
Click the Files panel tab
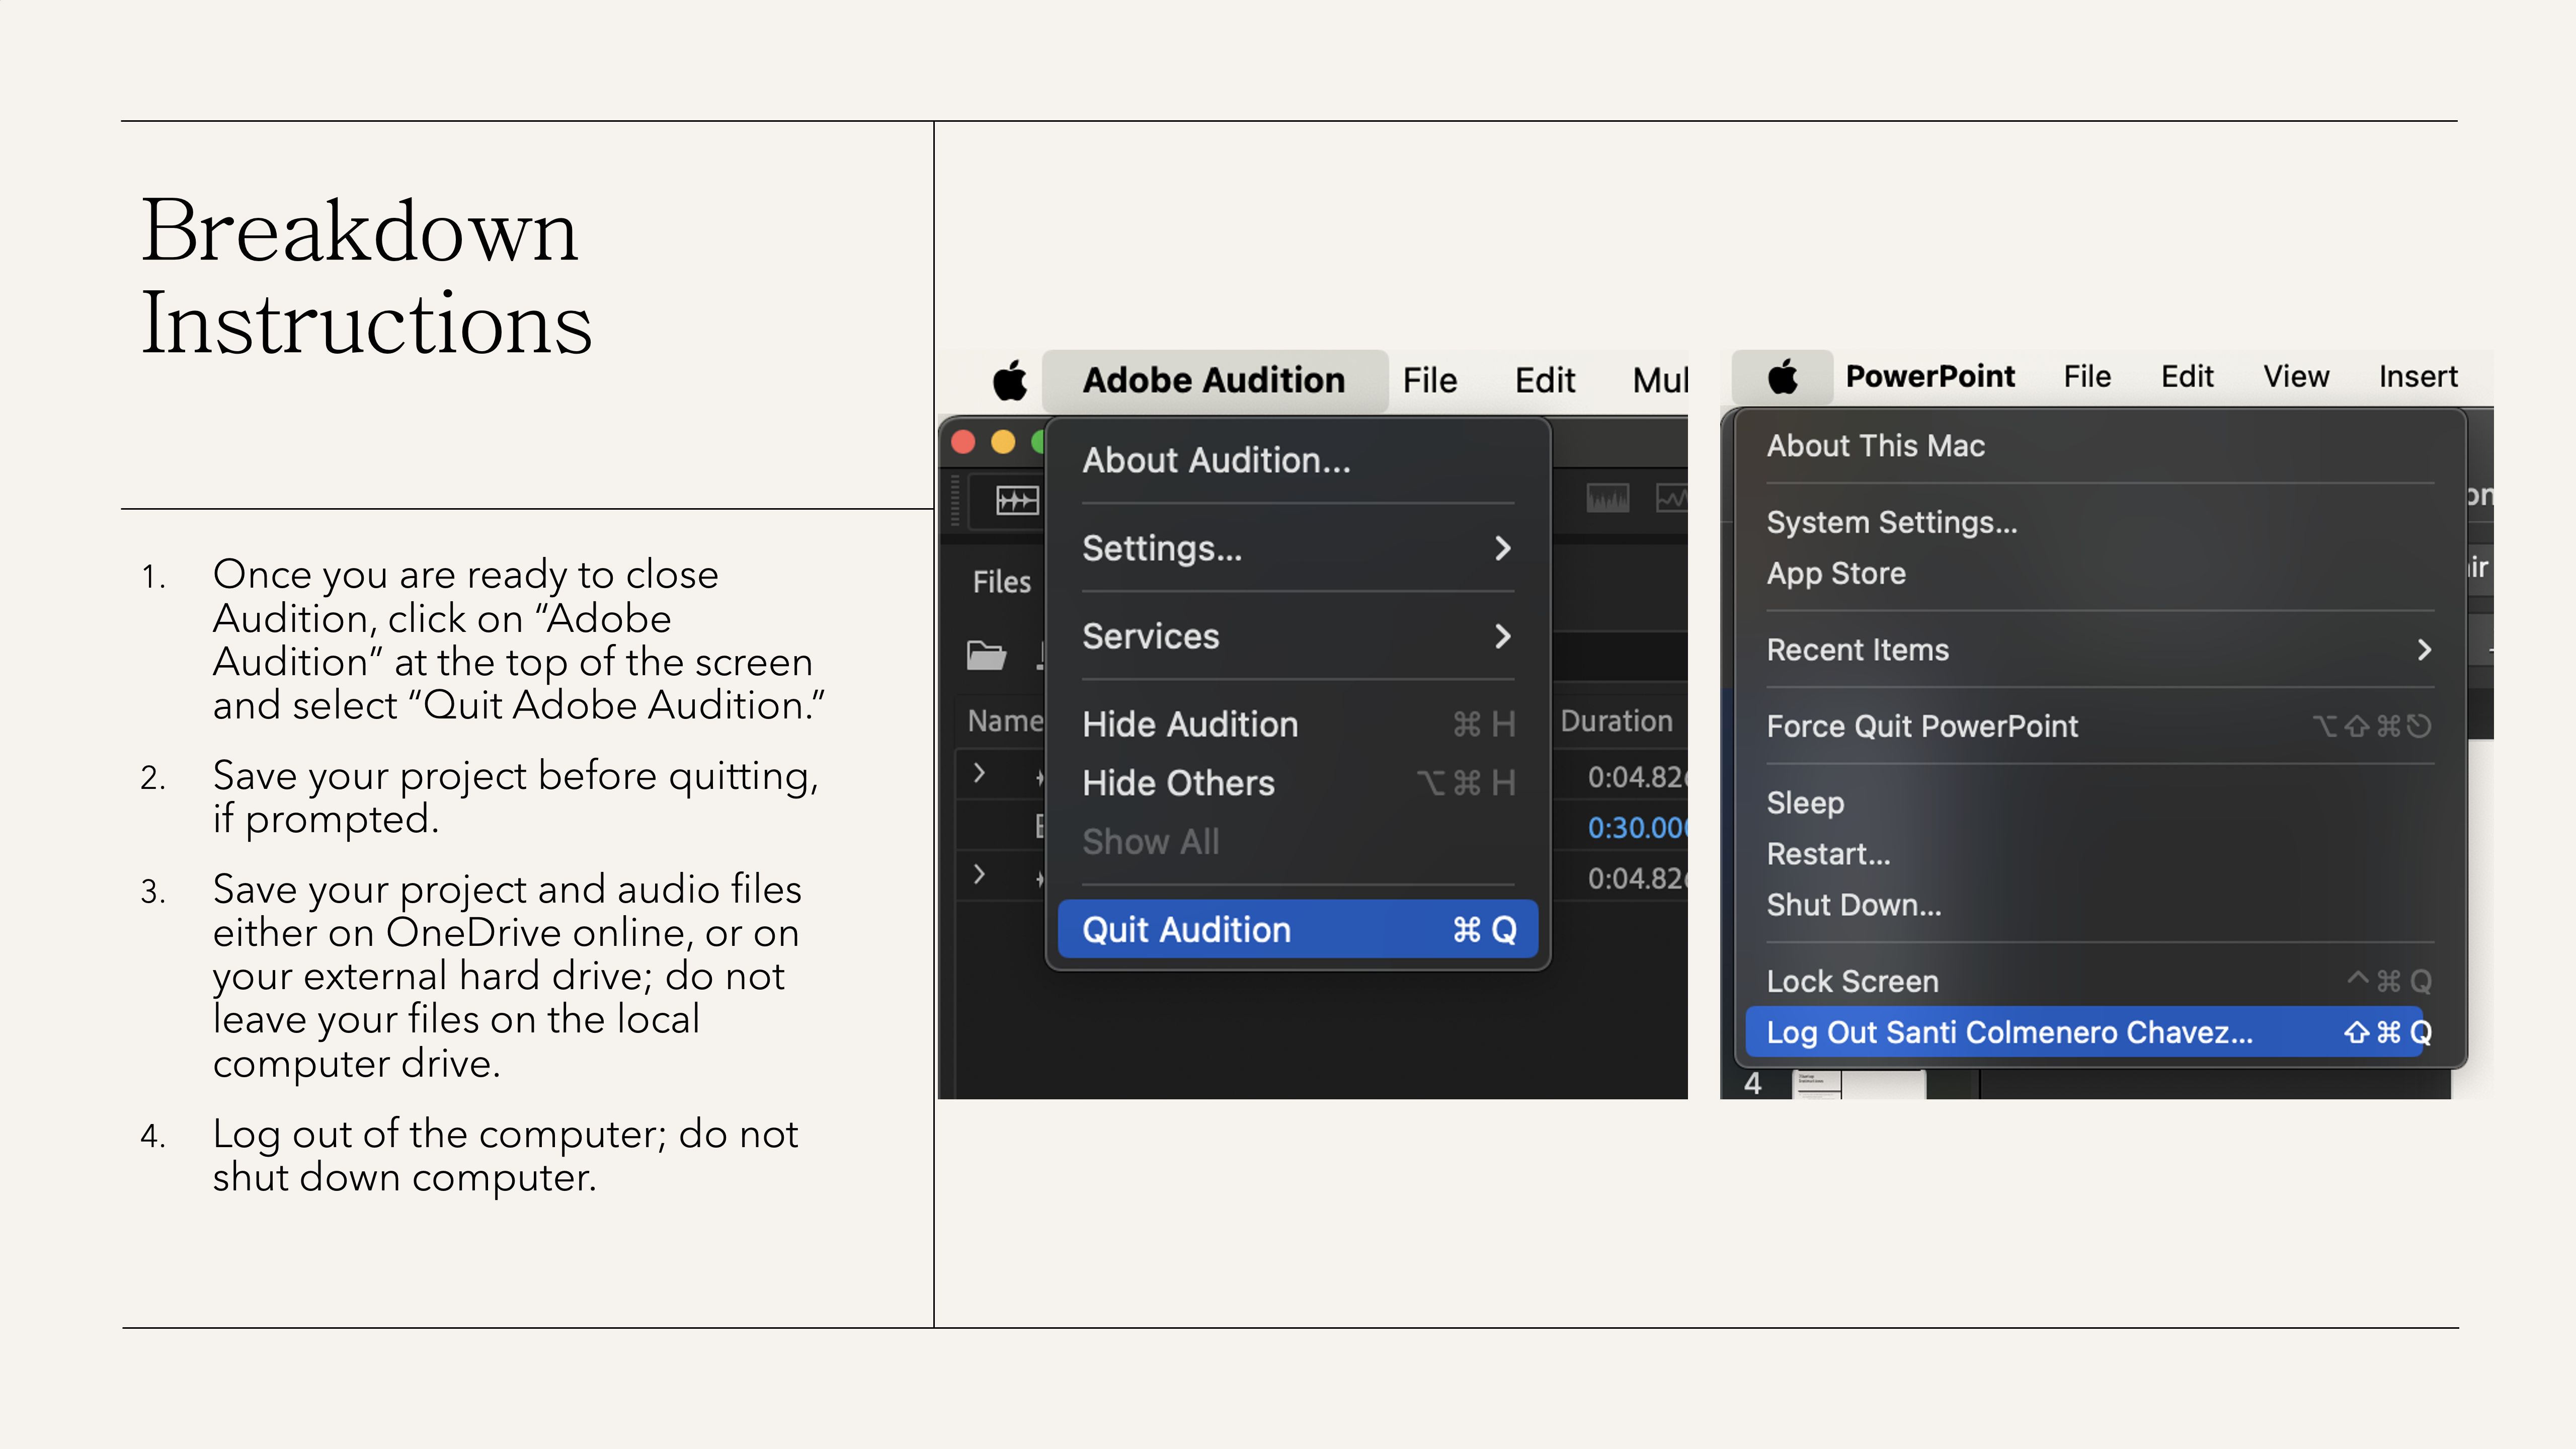[1001, 582]
